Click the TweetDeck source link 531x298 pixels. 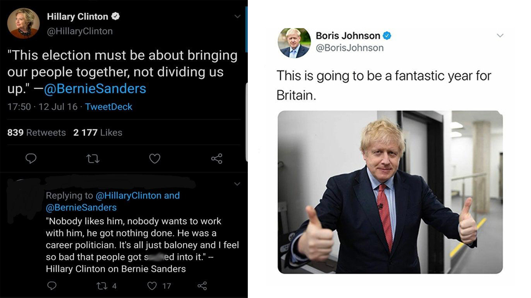coord(108,107)
